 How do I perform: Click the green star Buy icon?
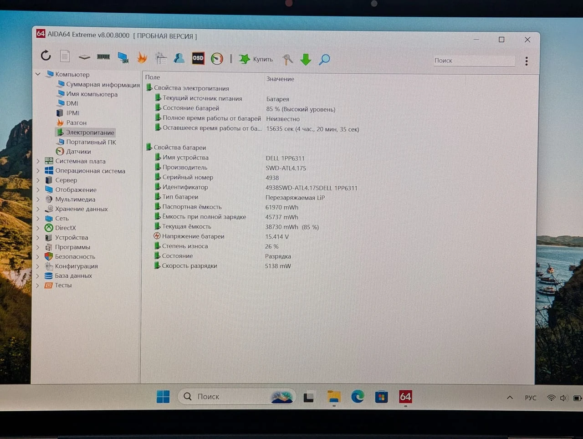pos(245,59)
